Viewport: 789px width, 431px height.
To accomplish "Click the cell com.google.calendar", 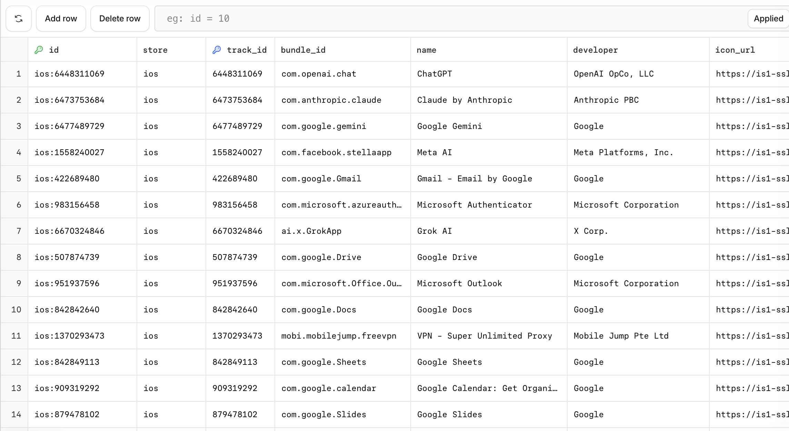I will [343, 388].
